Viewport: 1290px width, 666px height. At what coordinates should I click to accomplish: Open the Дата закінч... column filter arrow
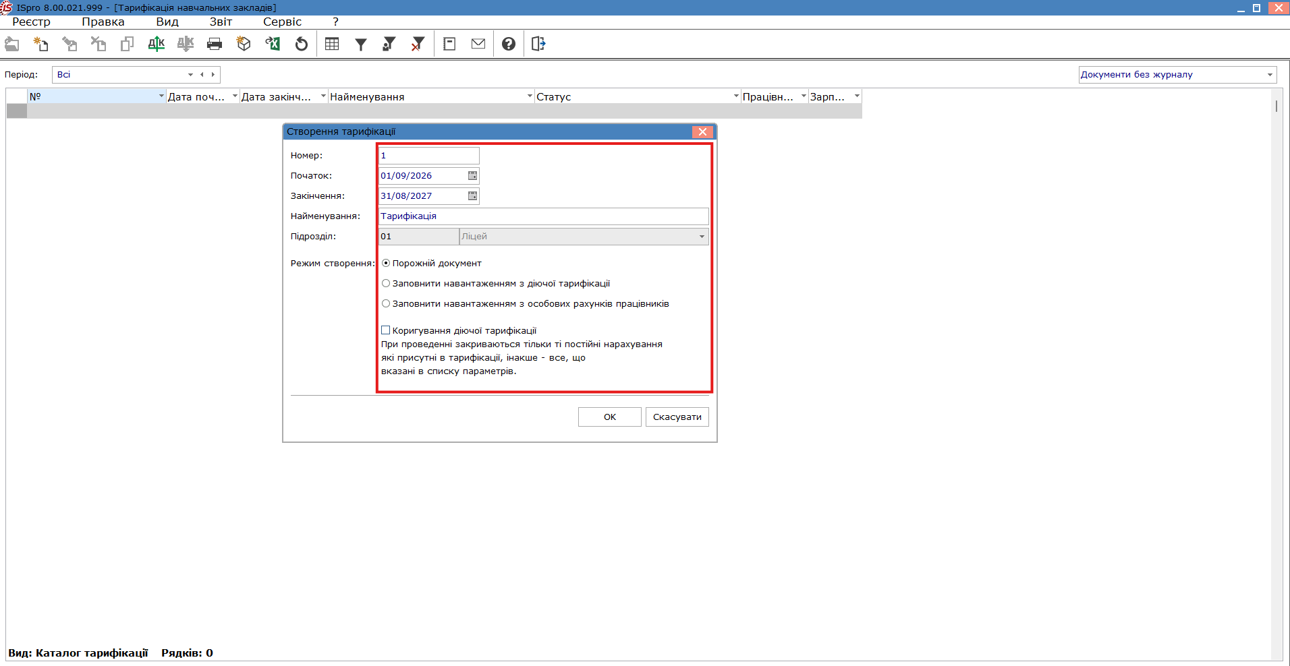click(x=323, y=96)
